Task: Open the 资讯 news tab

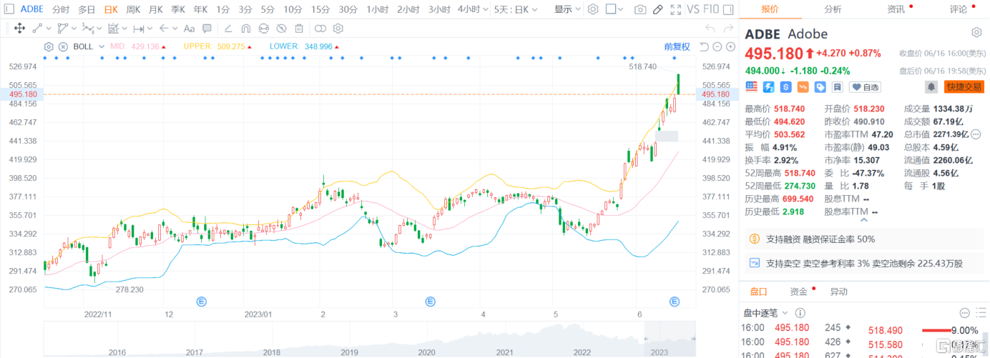Action: [896, 9]
